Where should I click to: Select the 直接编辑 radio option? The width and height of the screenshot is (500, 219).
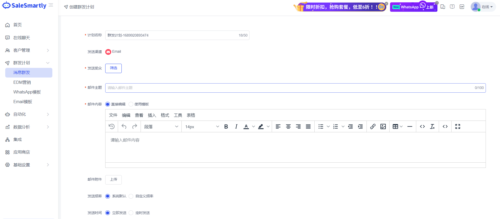click(x=108, y=104)
